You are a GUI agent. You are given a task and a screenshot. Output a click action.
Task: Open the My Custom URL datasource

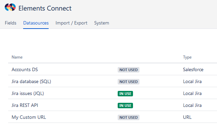coord(29,117)
